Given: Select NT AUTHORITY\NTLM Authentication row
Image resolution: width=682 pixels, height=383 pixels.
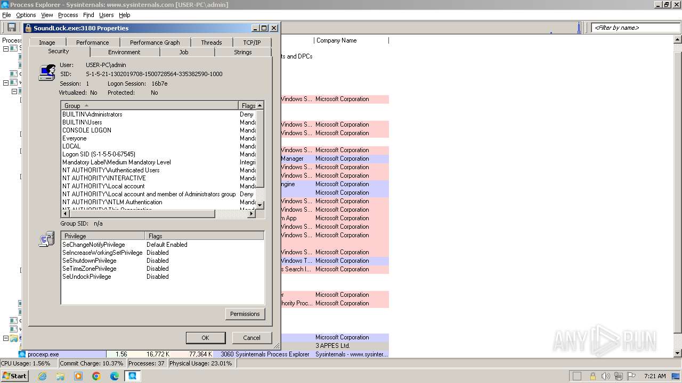Looking at the screenshot, I should [158, 202].
